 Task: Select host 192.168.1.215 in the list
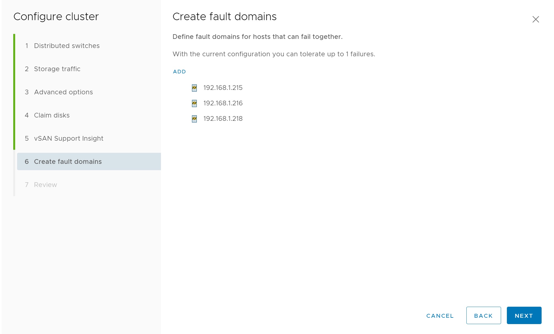[223, 88]
